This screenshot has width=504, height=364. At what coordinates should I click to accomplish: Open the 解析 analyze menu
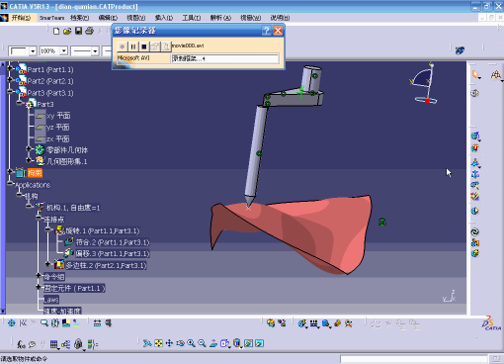coord(220,18)
